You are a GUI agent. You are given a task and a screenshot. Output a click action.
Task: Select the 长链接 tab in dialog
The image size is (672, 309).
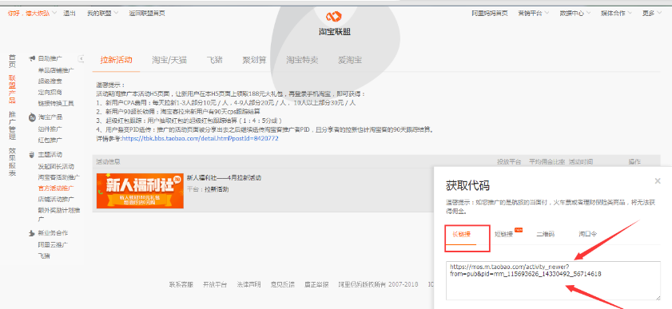[x=461, y=234]
